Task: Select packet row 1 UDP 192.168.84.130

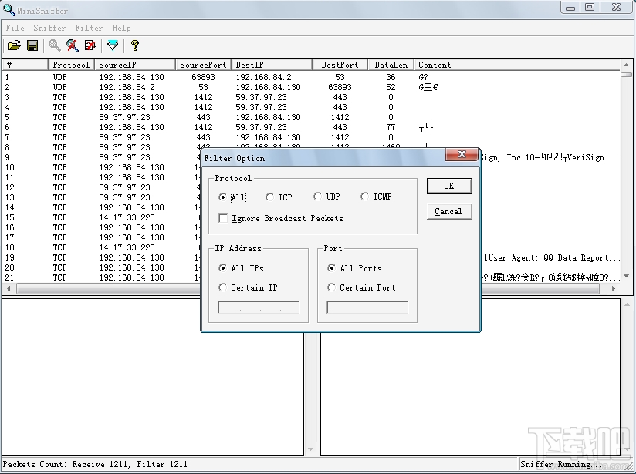Action: tap(311, 77)
